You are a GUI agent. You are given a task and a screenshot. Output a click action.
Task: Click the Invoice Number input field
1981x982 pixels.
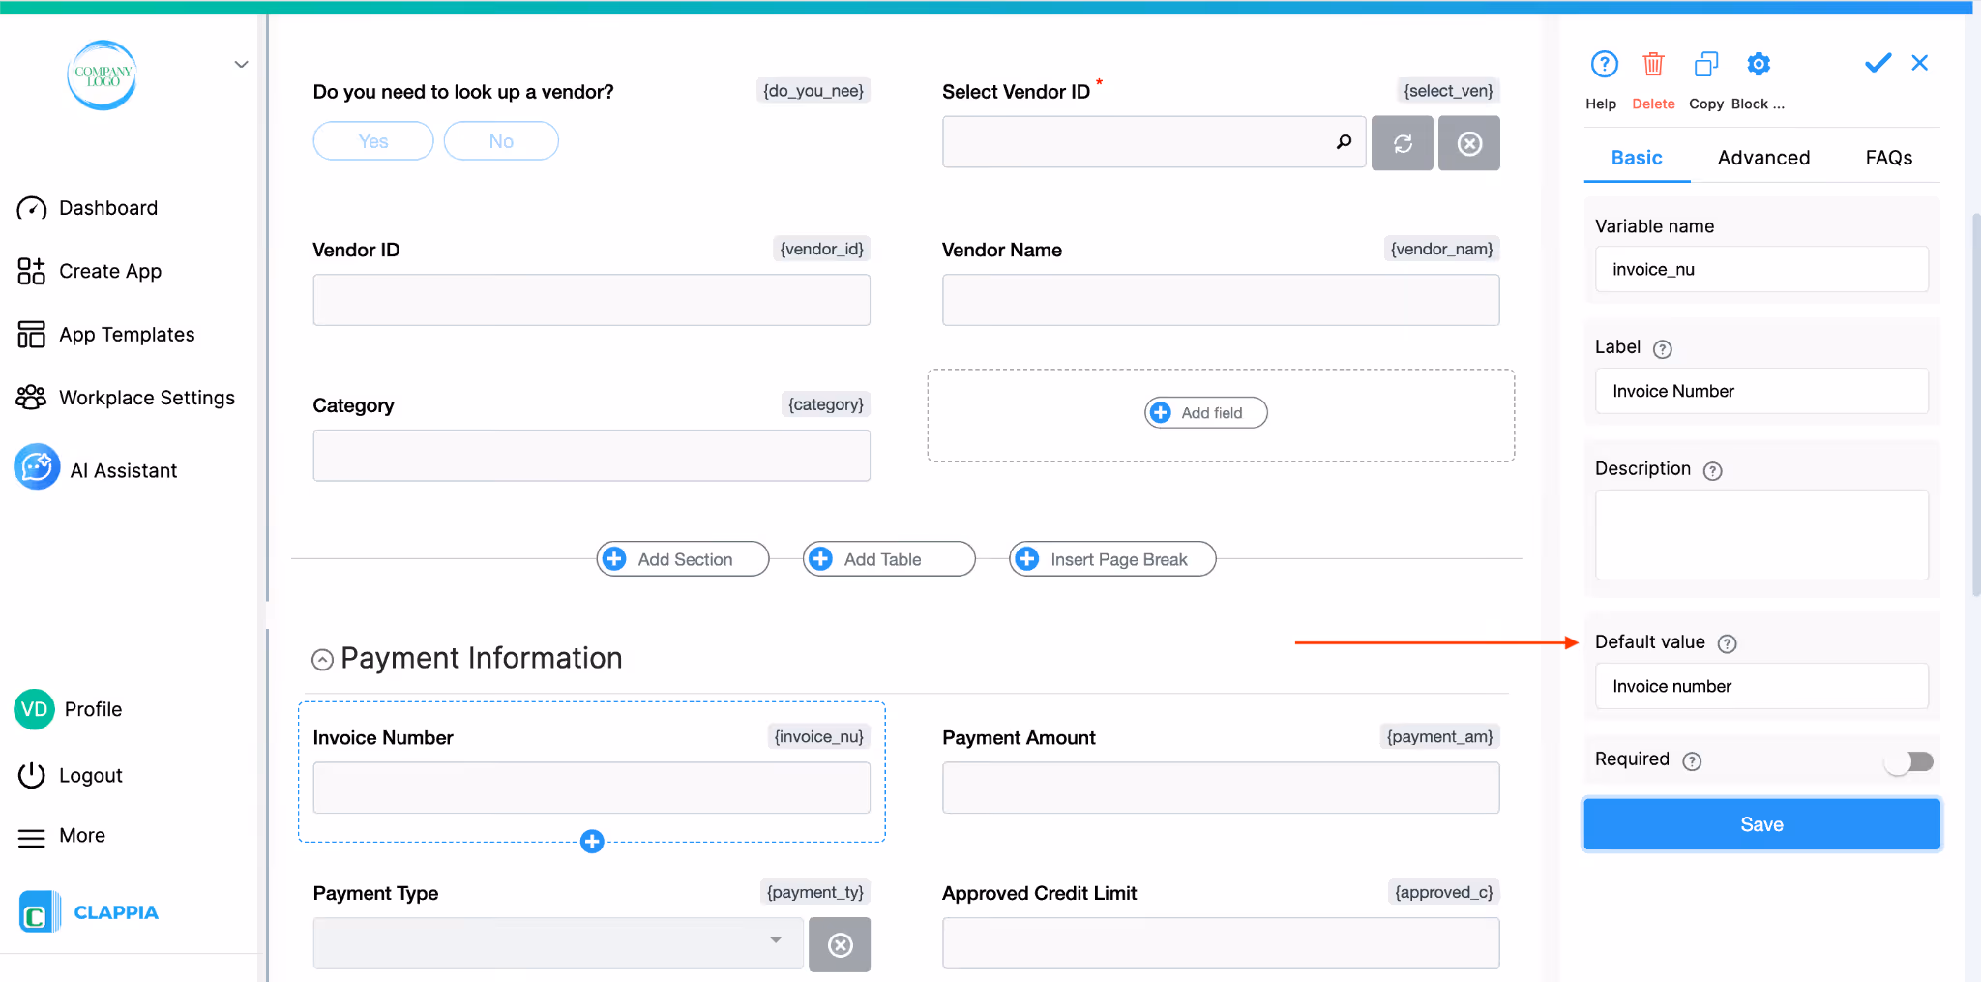click(591, 788)
